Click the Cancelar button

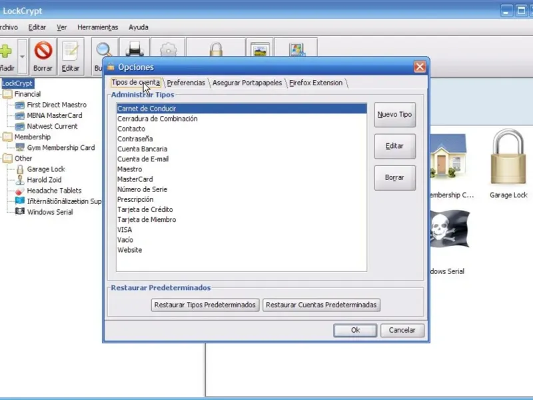pos(402,330)
